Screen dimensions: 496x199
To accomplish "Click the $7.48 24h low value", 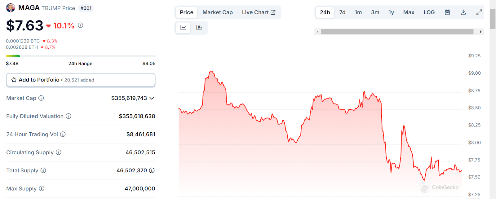I will pyautogui.click(x=12, y=64).
